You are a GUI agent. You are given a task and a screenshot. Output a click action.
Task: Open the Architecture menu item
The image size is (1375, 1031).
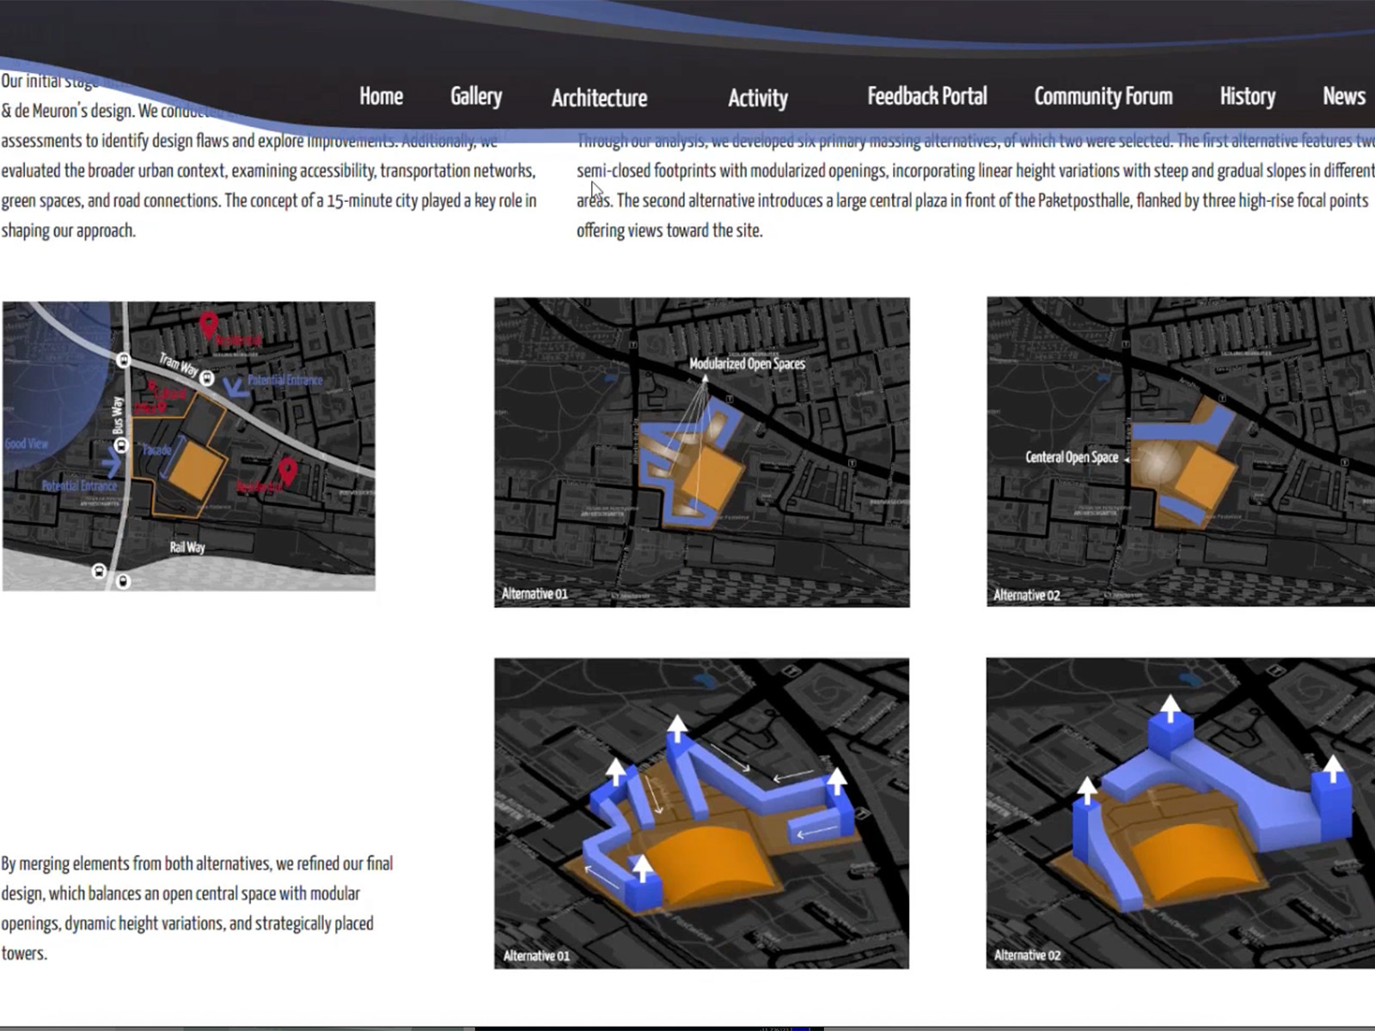(x=599, y=98)
